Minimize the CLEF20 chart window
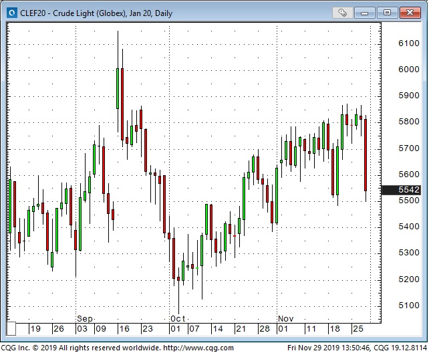This screenshot has height=353, width=429. (x=364, y=13)
